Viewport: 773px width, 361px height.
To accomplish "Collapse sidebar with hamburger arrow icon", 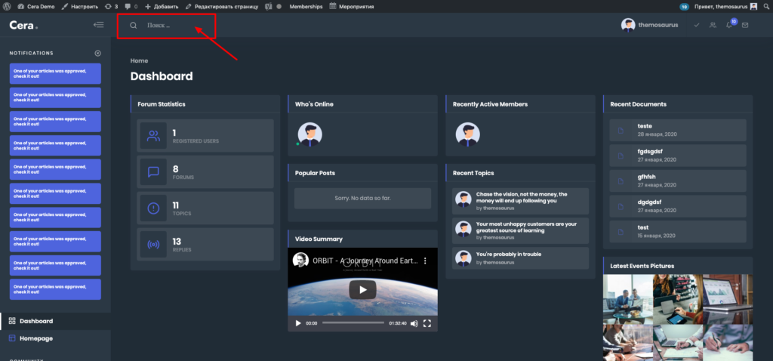I will (99, 25).
